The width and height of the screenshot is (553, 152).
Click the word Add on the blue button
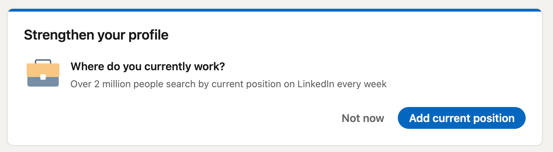point(419,118)
